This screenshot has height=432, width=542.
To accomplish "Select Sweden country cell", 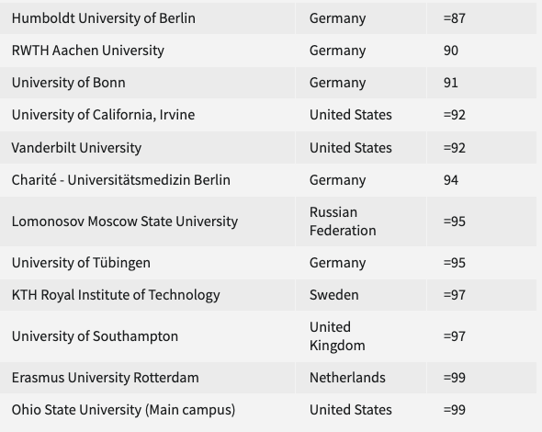I will pos(361,295).
